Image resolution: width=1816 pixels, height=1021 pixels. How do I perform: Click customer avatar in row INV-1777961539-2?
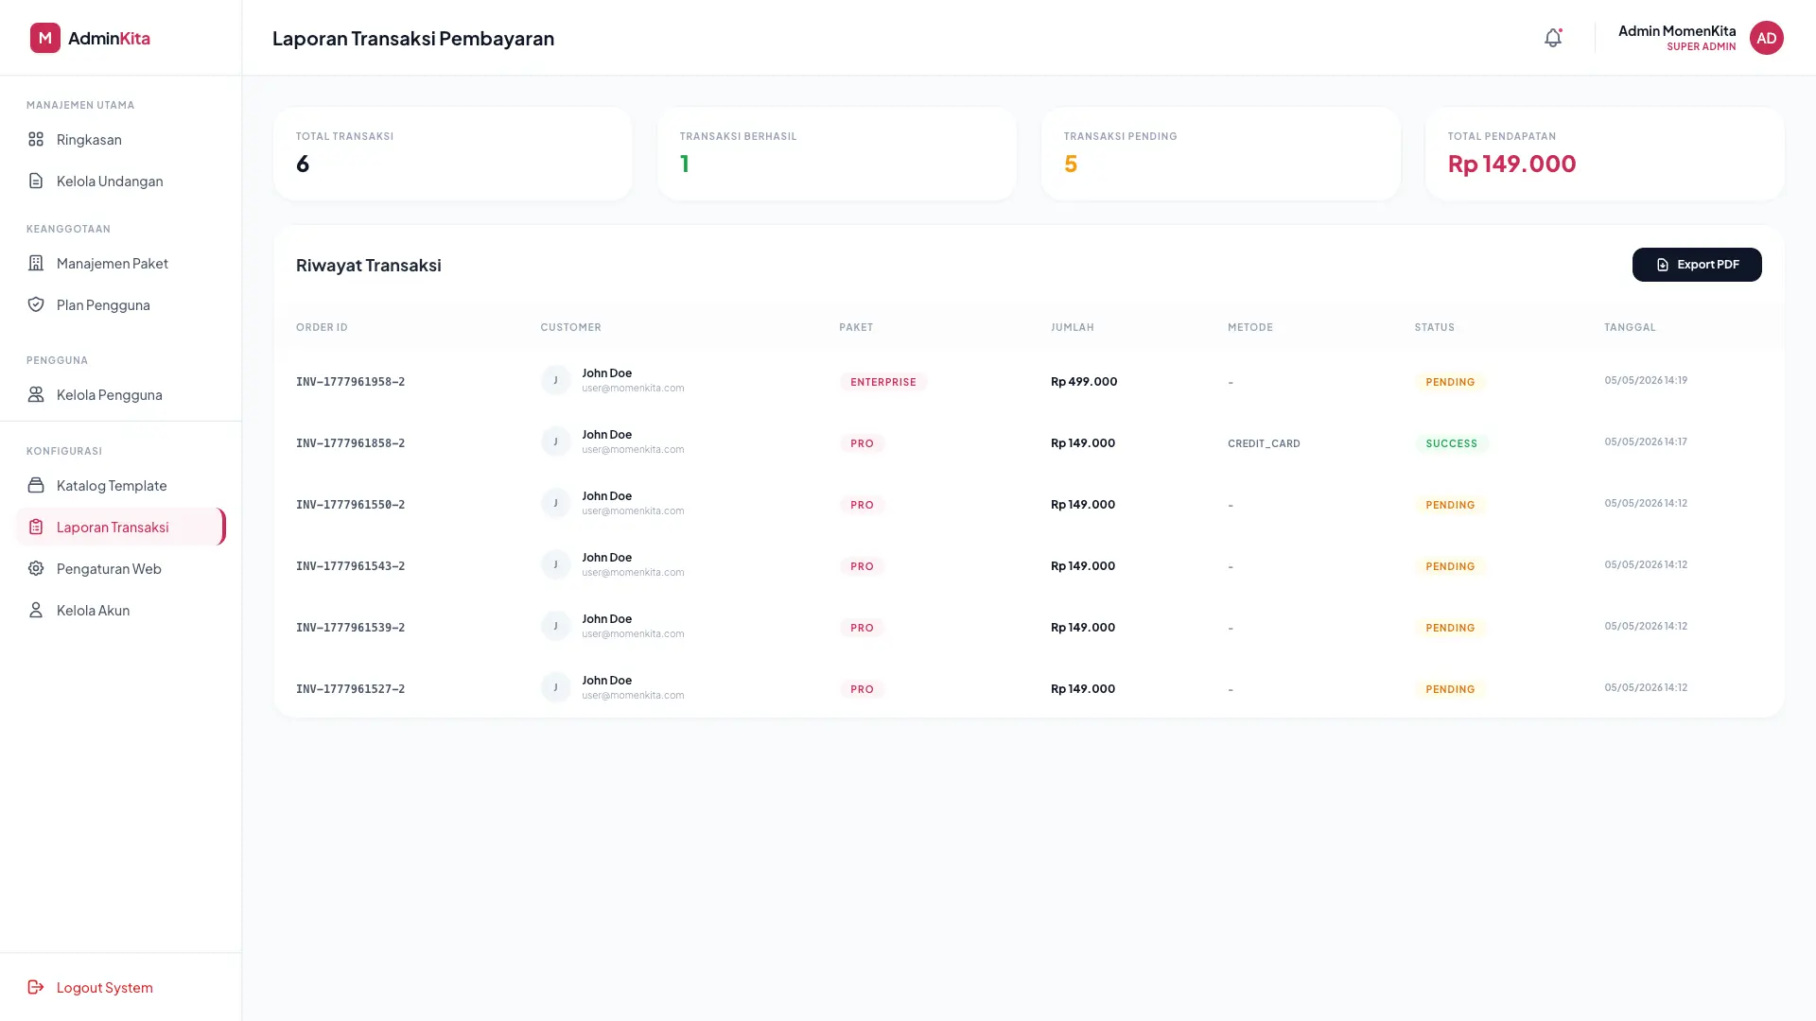tap(555, 626)
